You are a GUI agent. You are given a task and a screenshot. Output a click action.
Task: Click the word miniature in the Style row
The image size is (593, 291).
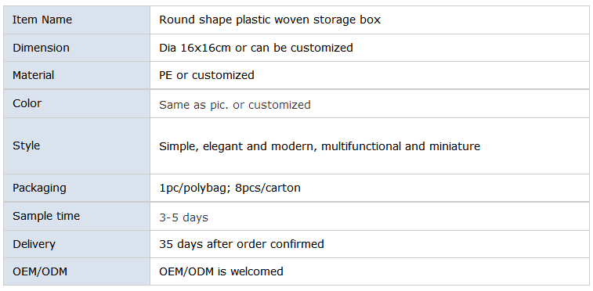[x=454, y=146]
